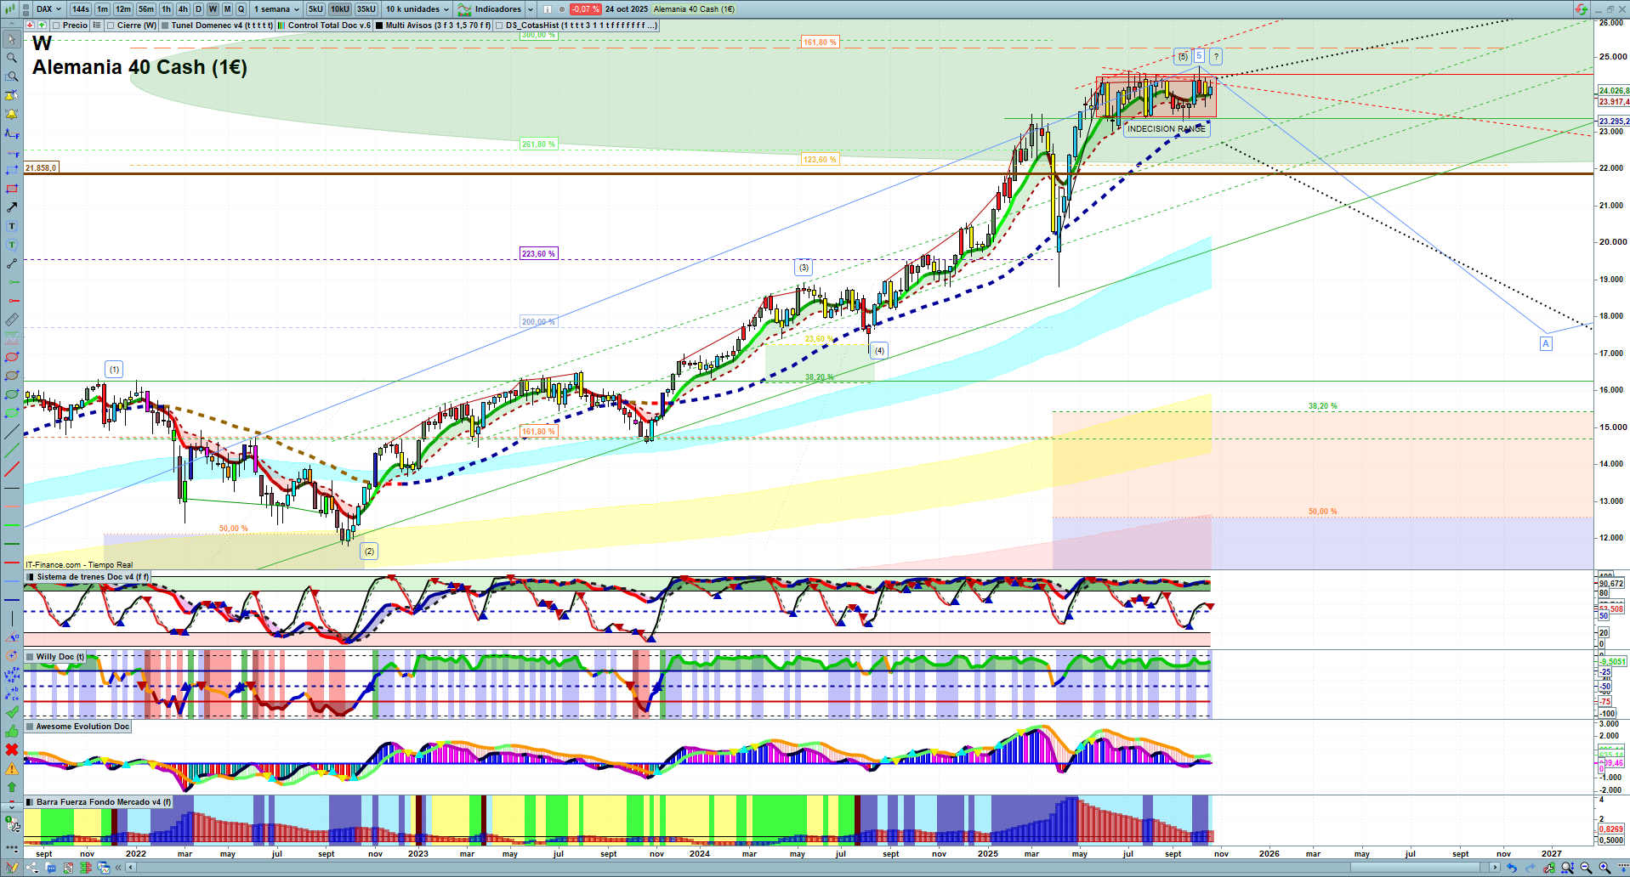Switch to the M monthly timeframe
Screen dimensions: 1630x877
pos(227,9)
